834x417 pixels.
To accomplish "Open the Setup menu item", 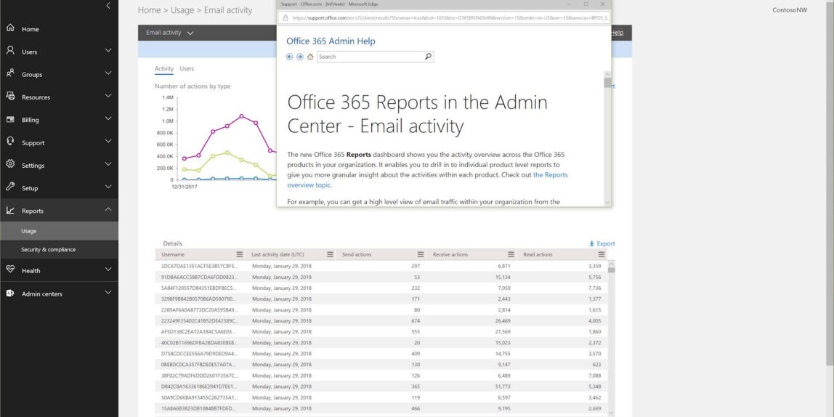I will coord(59,187).
